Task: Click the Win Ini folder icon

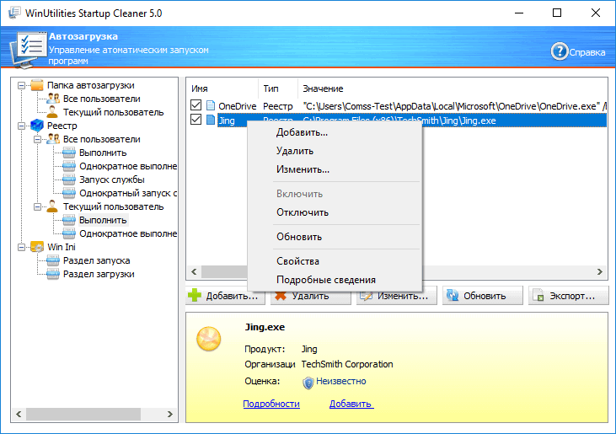Action: pyautogui.click(x=37, y=247)
